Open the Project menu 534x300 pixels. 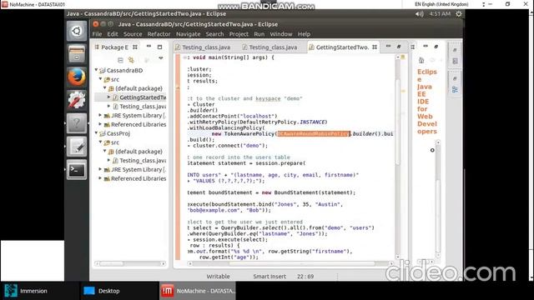pyautogui.click(x=239, y=34)
